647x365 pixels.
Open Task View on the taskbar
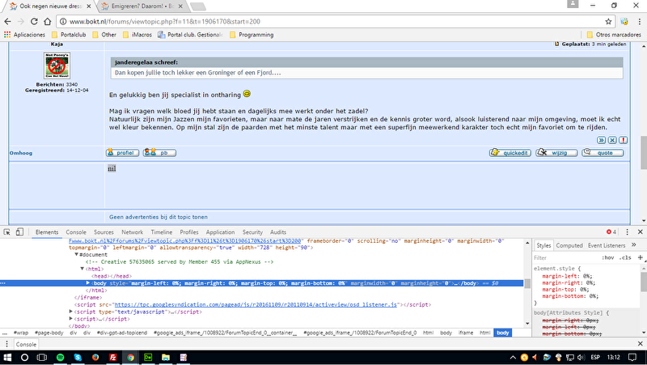tap(42, 357)
